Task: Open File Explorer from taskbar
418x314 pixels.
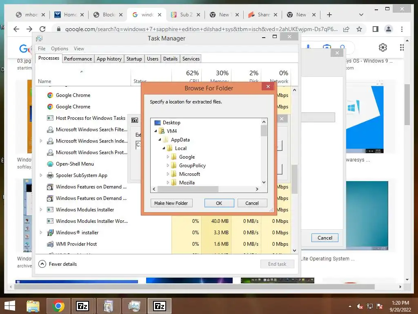Action: (33, 306)
